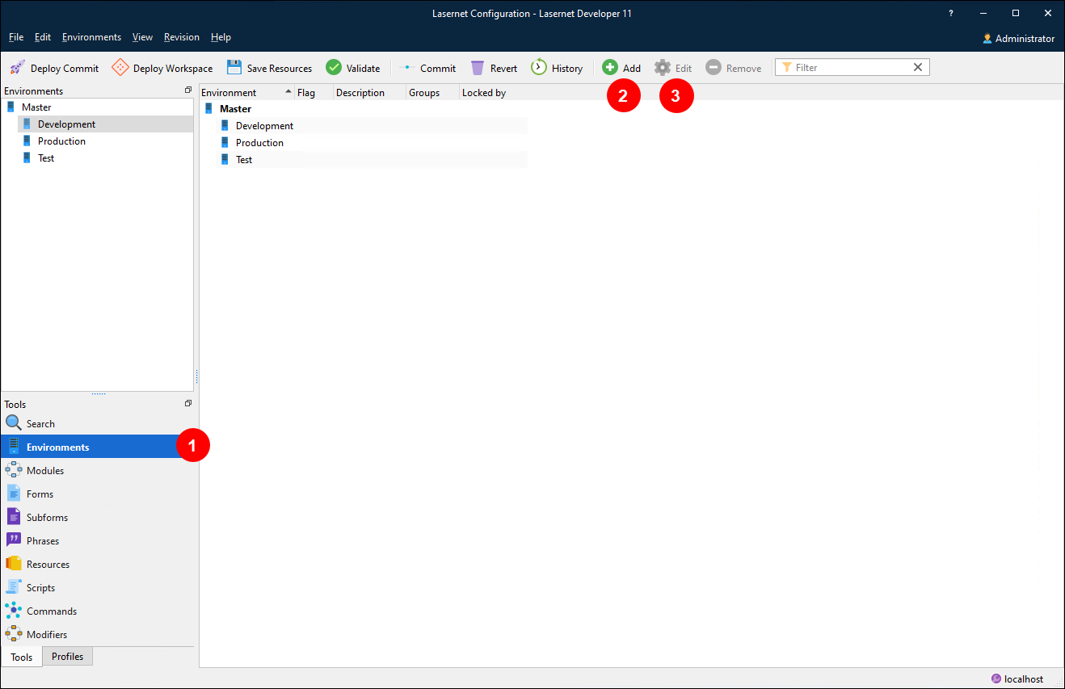Switch to the Profiles tab
Viewport: 1065px width, 689px height.
68,657
